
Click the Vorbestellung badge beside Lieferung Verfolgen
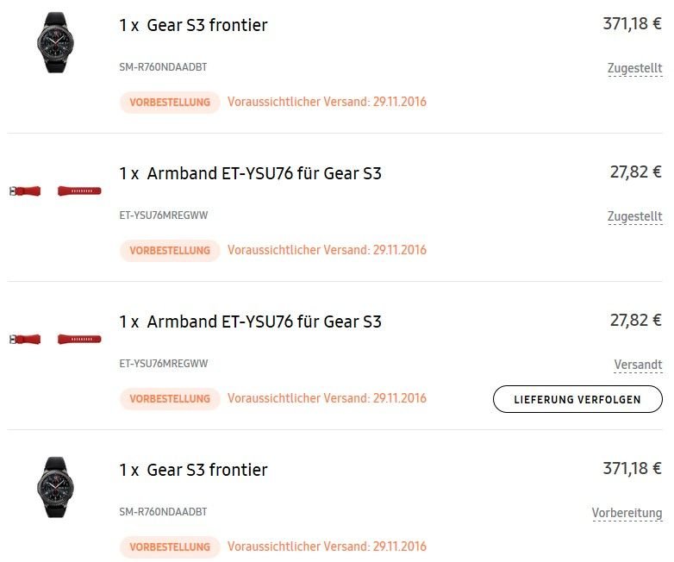coord(170,399)
